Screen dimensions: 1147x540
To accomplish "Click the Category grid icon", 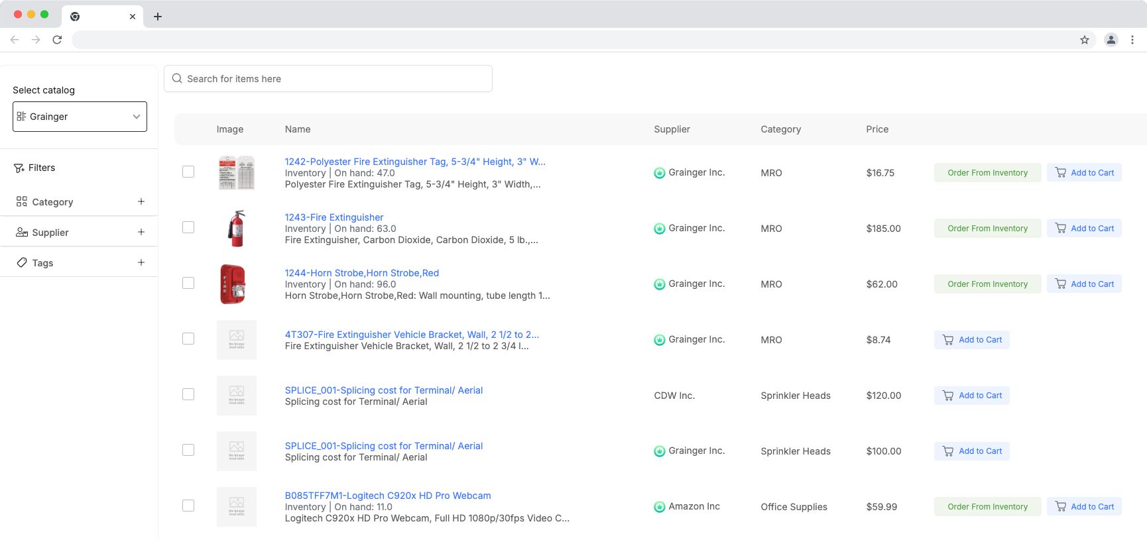I will point(22,201).
